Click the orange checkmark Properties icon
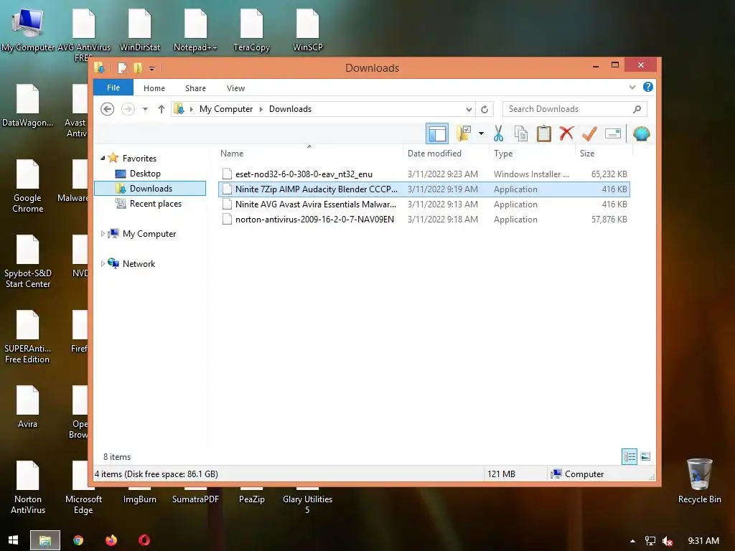 (589, 133)
